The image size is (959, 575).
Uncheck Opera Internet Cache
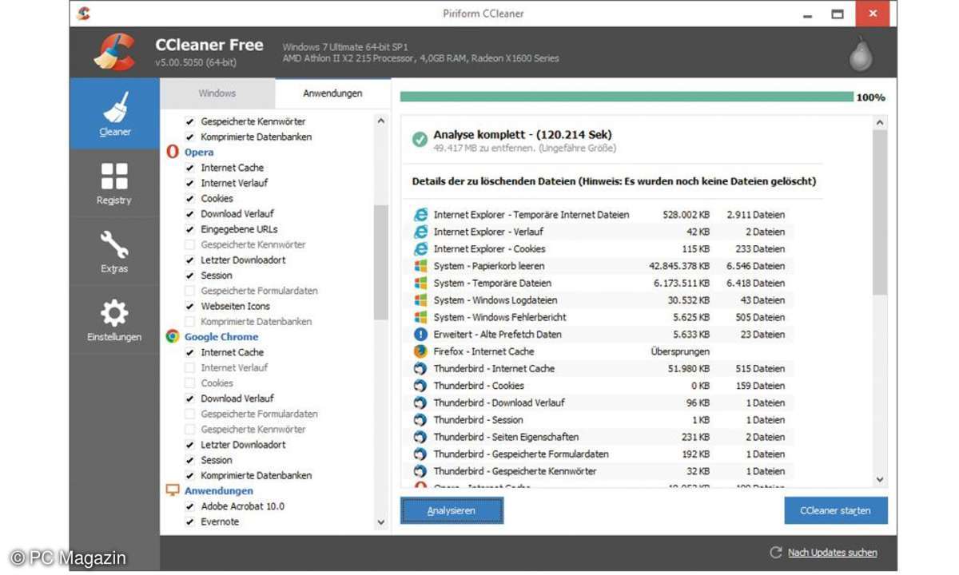[189, 168]
